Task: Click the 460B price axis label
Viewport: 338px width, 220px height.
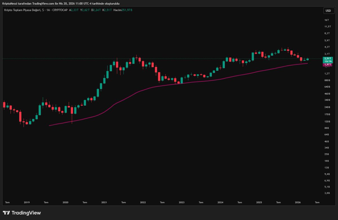Action: pos(327,93)
